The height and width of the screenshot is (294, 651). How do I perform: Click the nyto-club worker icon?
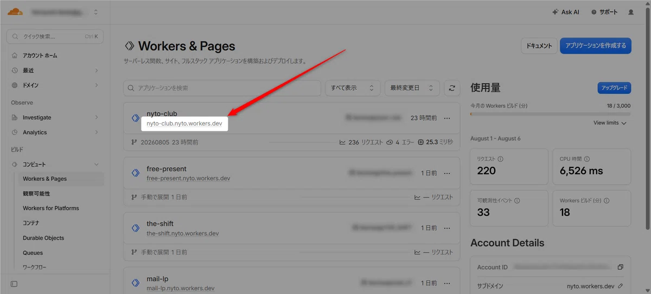(x=136, y=118)
